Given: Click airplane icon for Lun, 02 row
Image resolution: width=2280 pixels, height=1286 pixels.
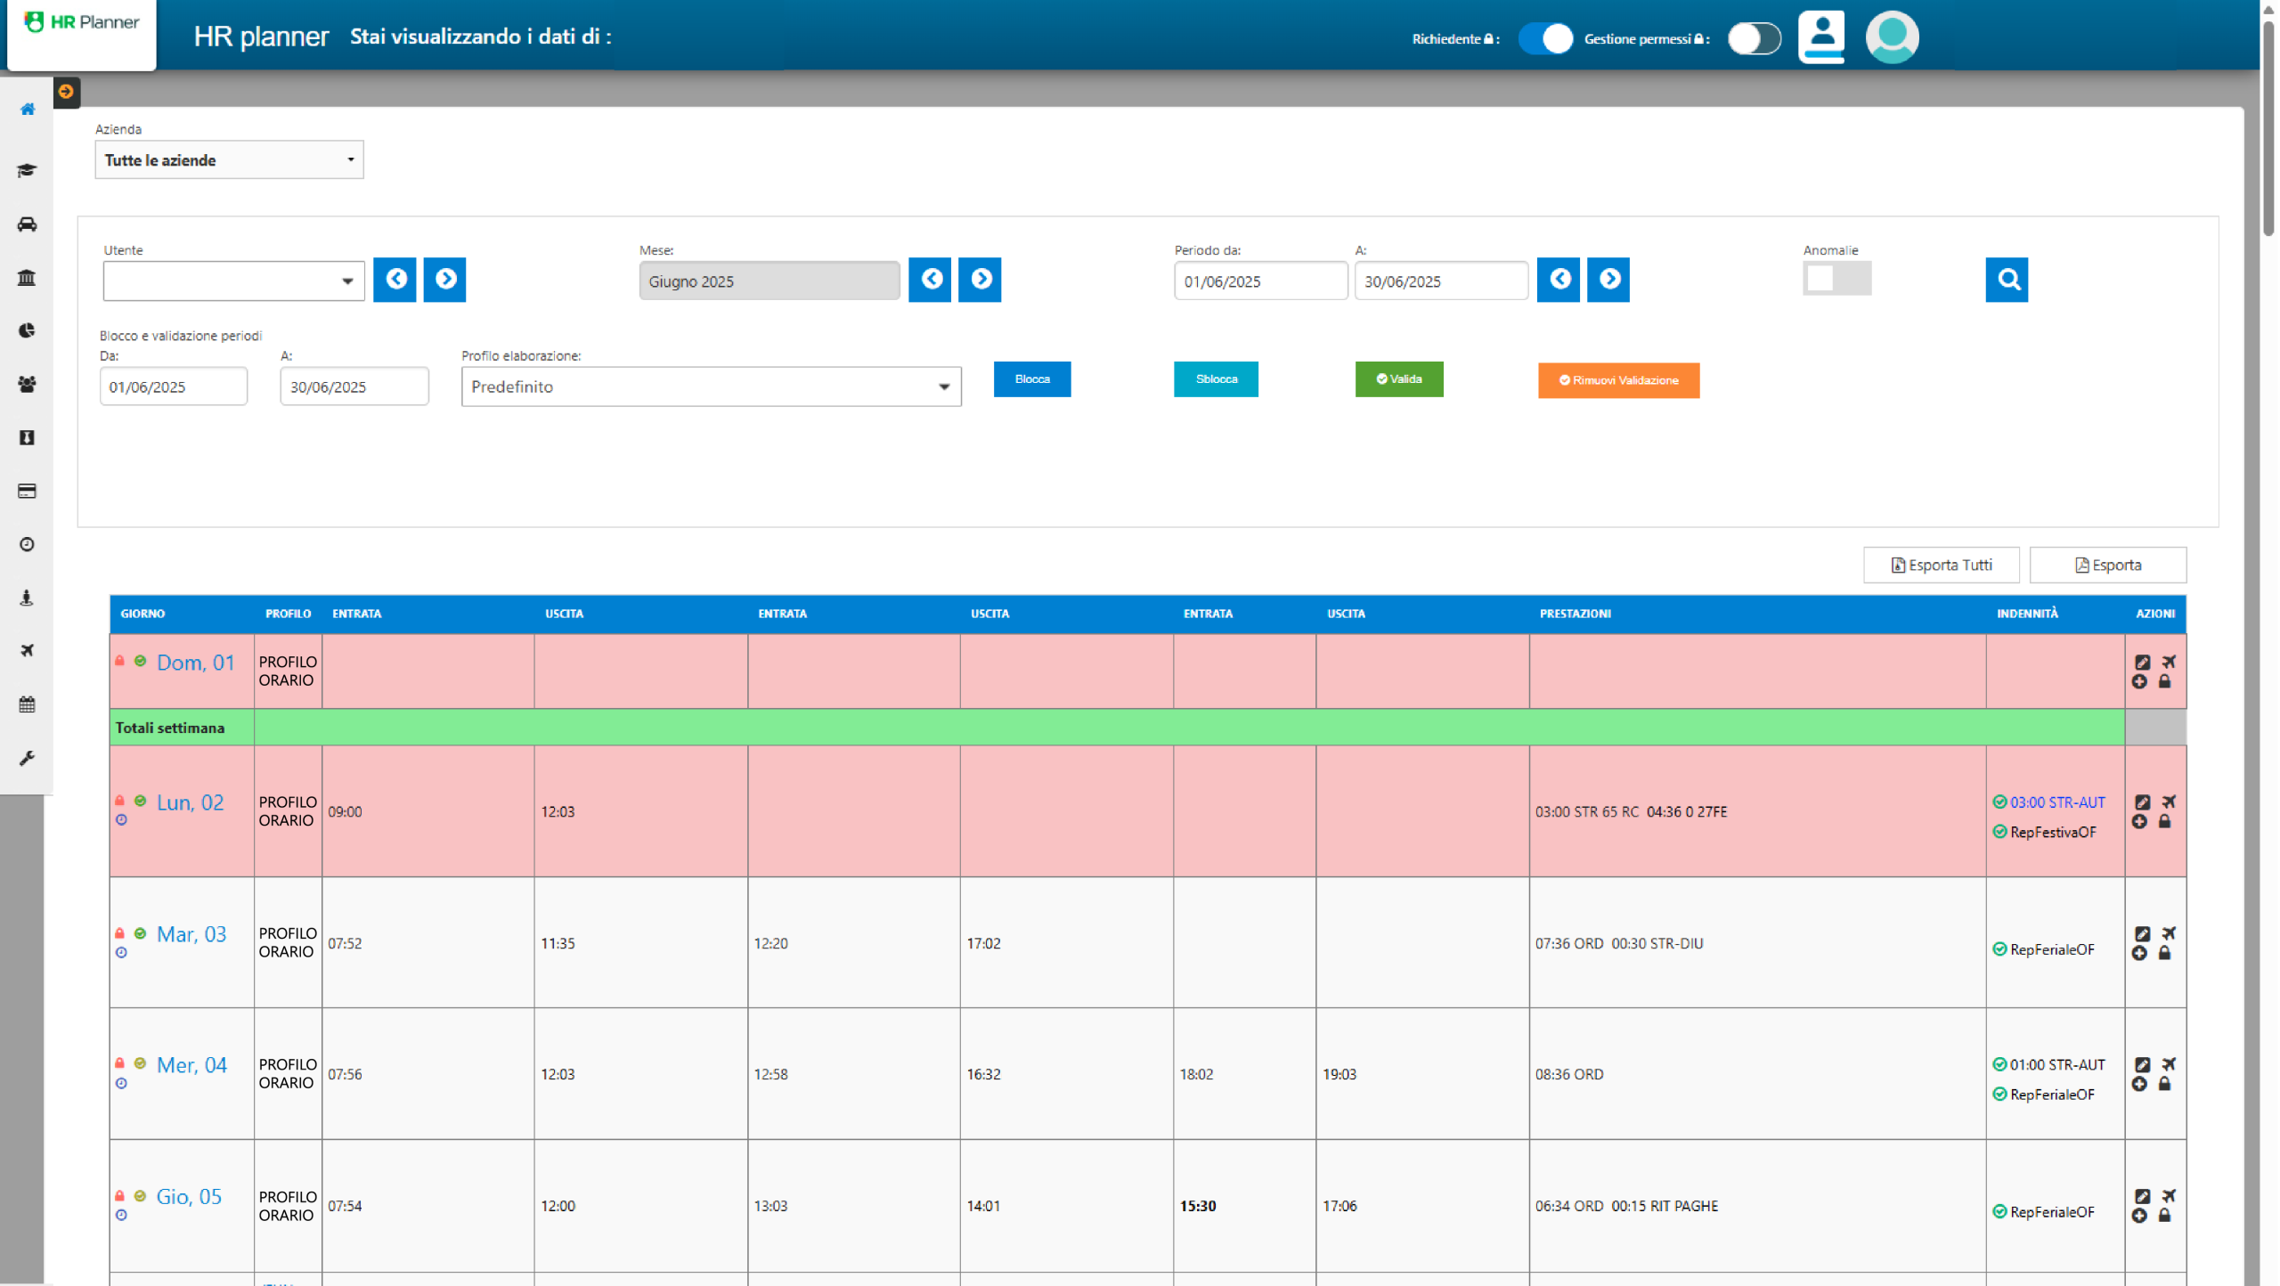Looking at the screenshot, I should pos(2168,802).
